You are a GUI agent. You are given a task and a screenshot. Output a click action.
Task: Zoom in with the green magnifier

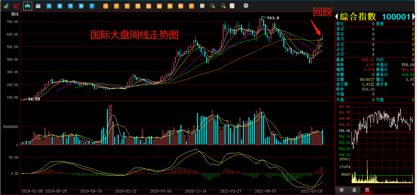212,5
